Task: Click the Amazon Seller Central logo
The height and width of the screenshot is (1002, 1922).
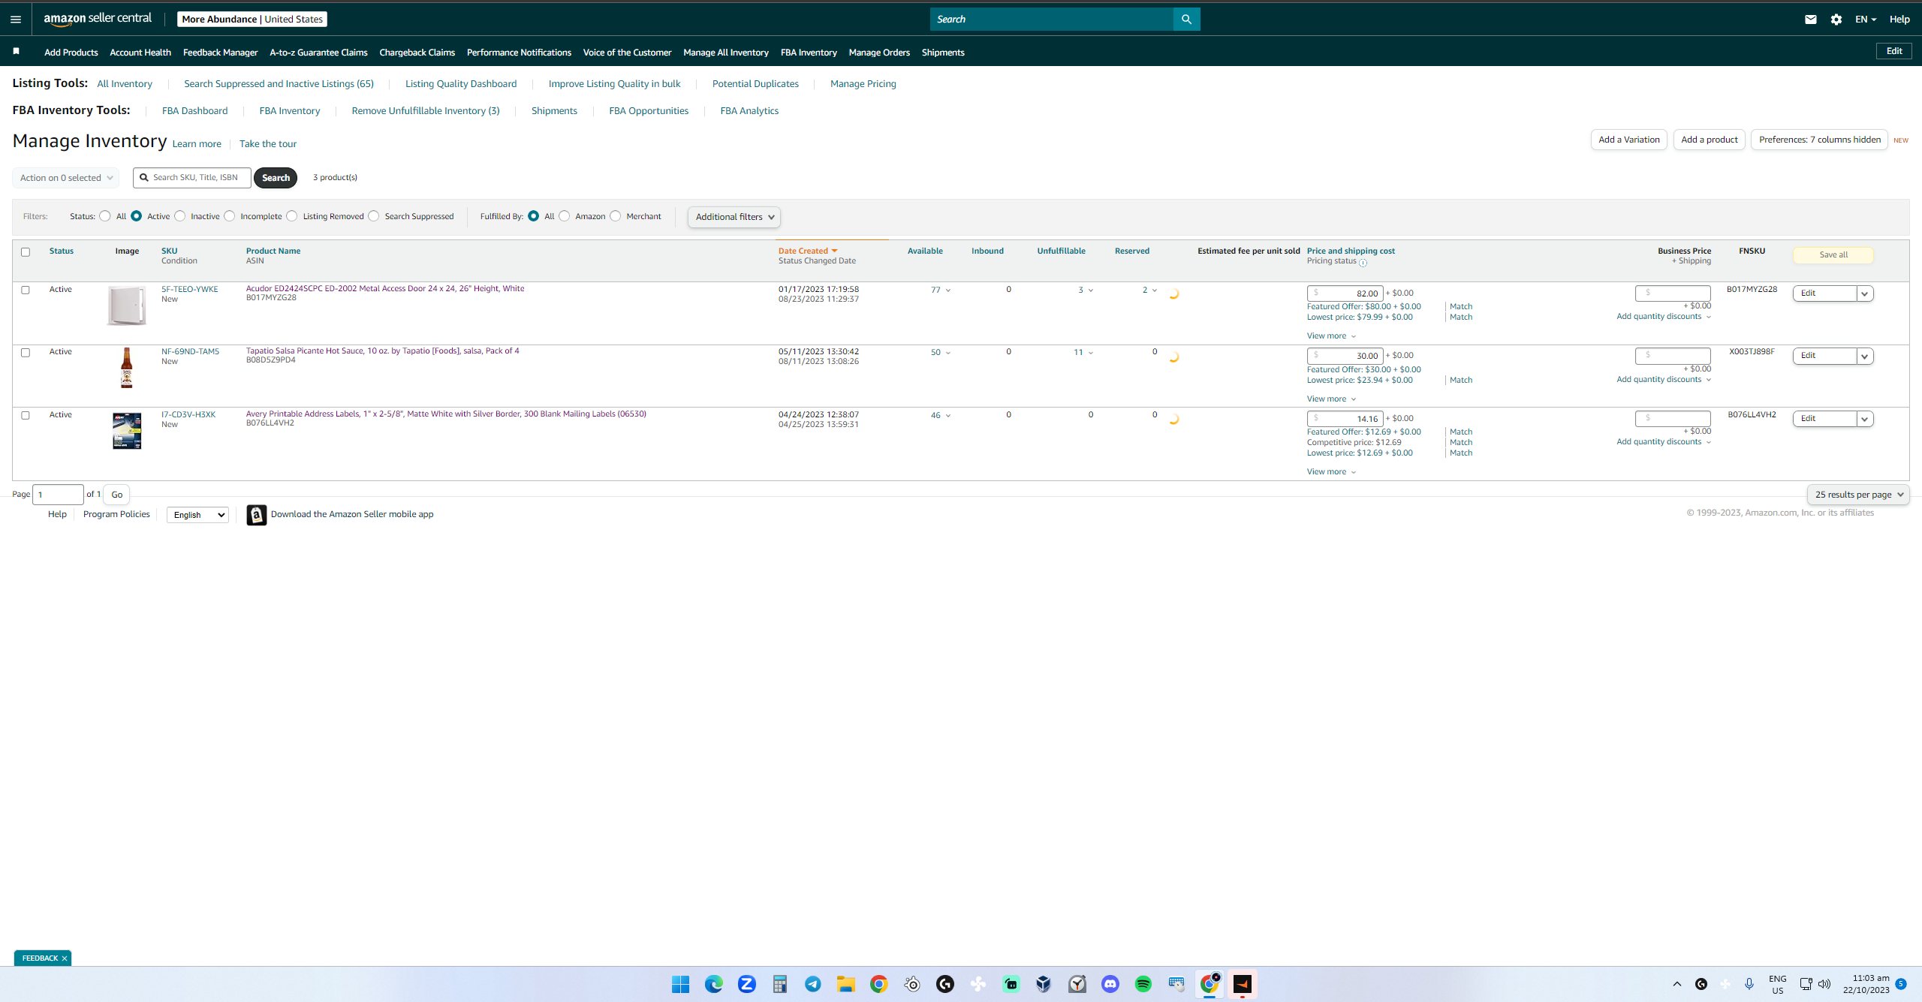Action: 98,19
